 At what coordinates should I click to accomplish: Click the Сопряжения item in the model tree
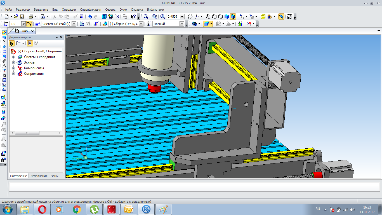(x=34, y=74)
